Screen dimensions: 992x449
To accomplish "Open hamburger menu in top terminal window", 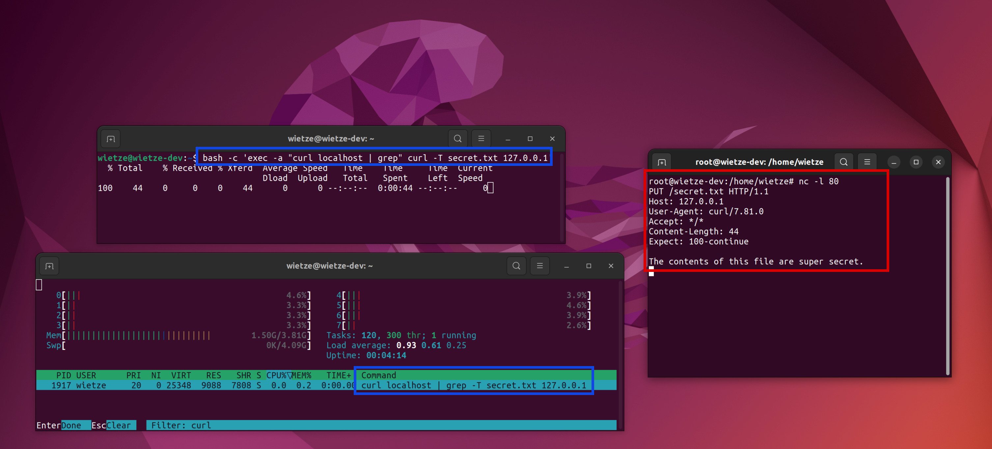I will 481,139.
